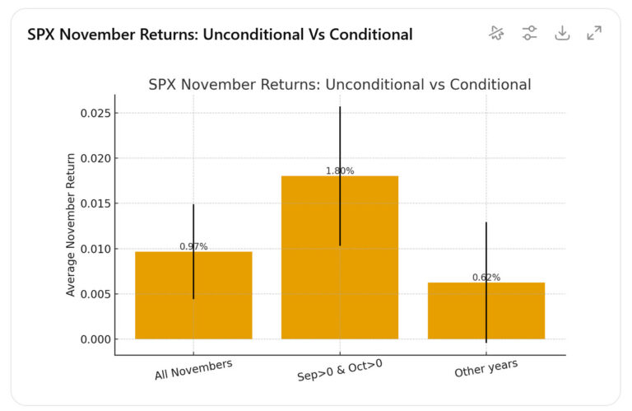Select the 1.80% value label

(x=340, y=170)
